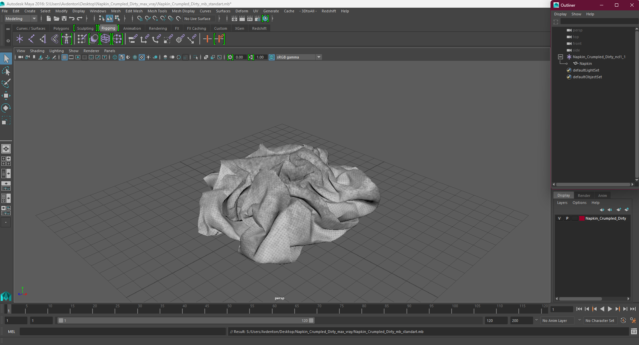Screen dimensions: 639x345
Task: Click the Open scene folder icon
Action: click(56, 19)
